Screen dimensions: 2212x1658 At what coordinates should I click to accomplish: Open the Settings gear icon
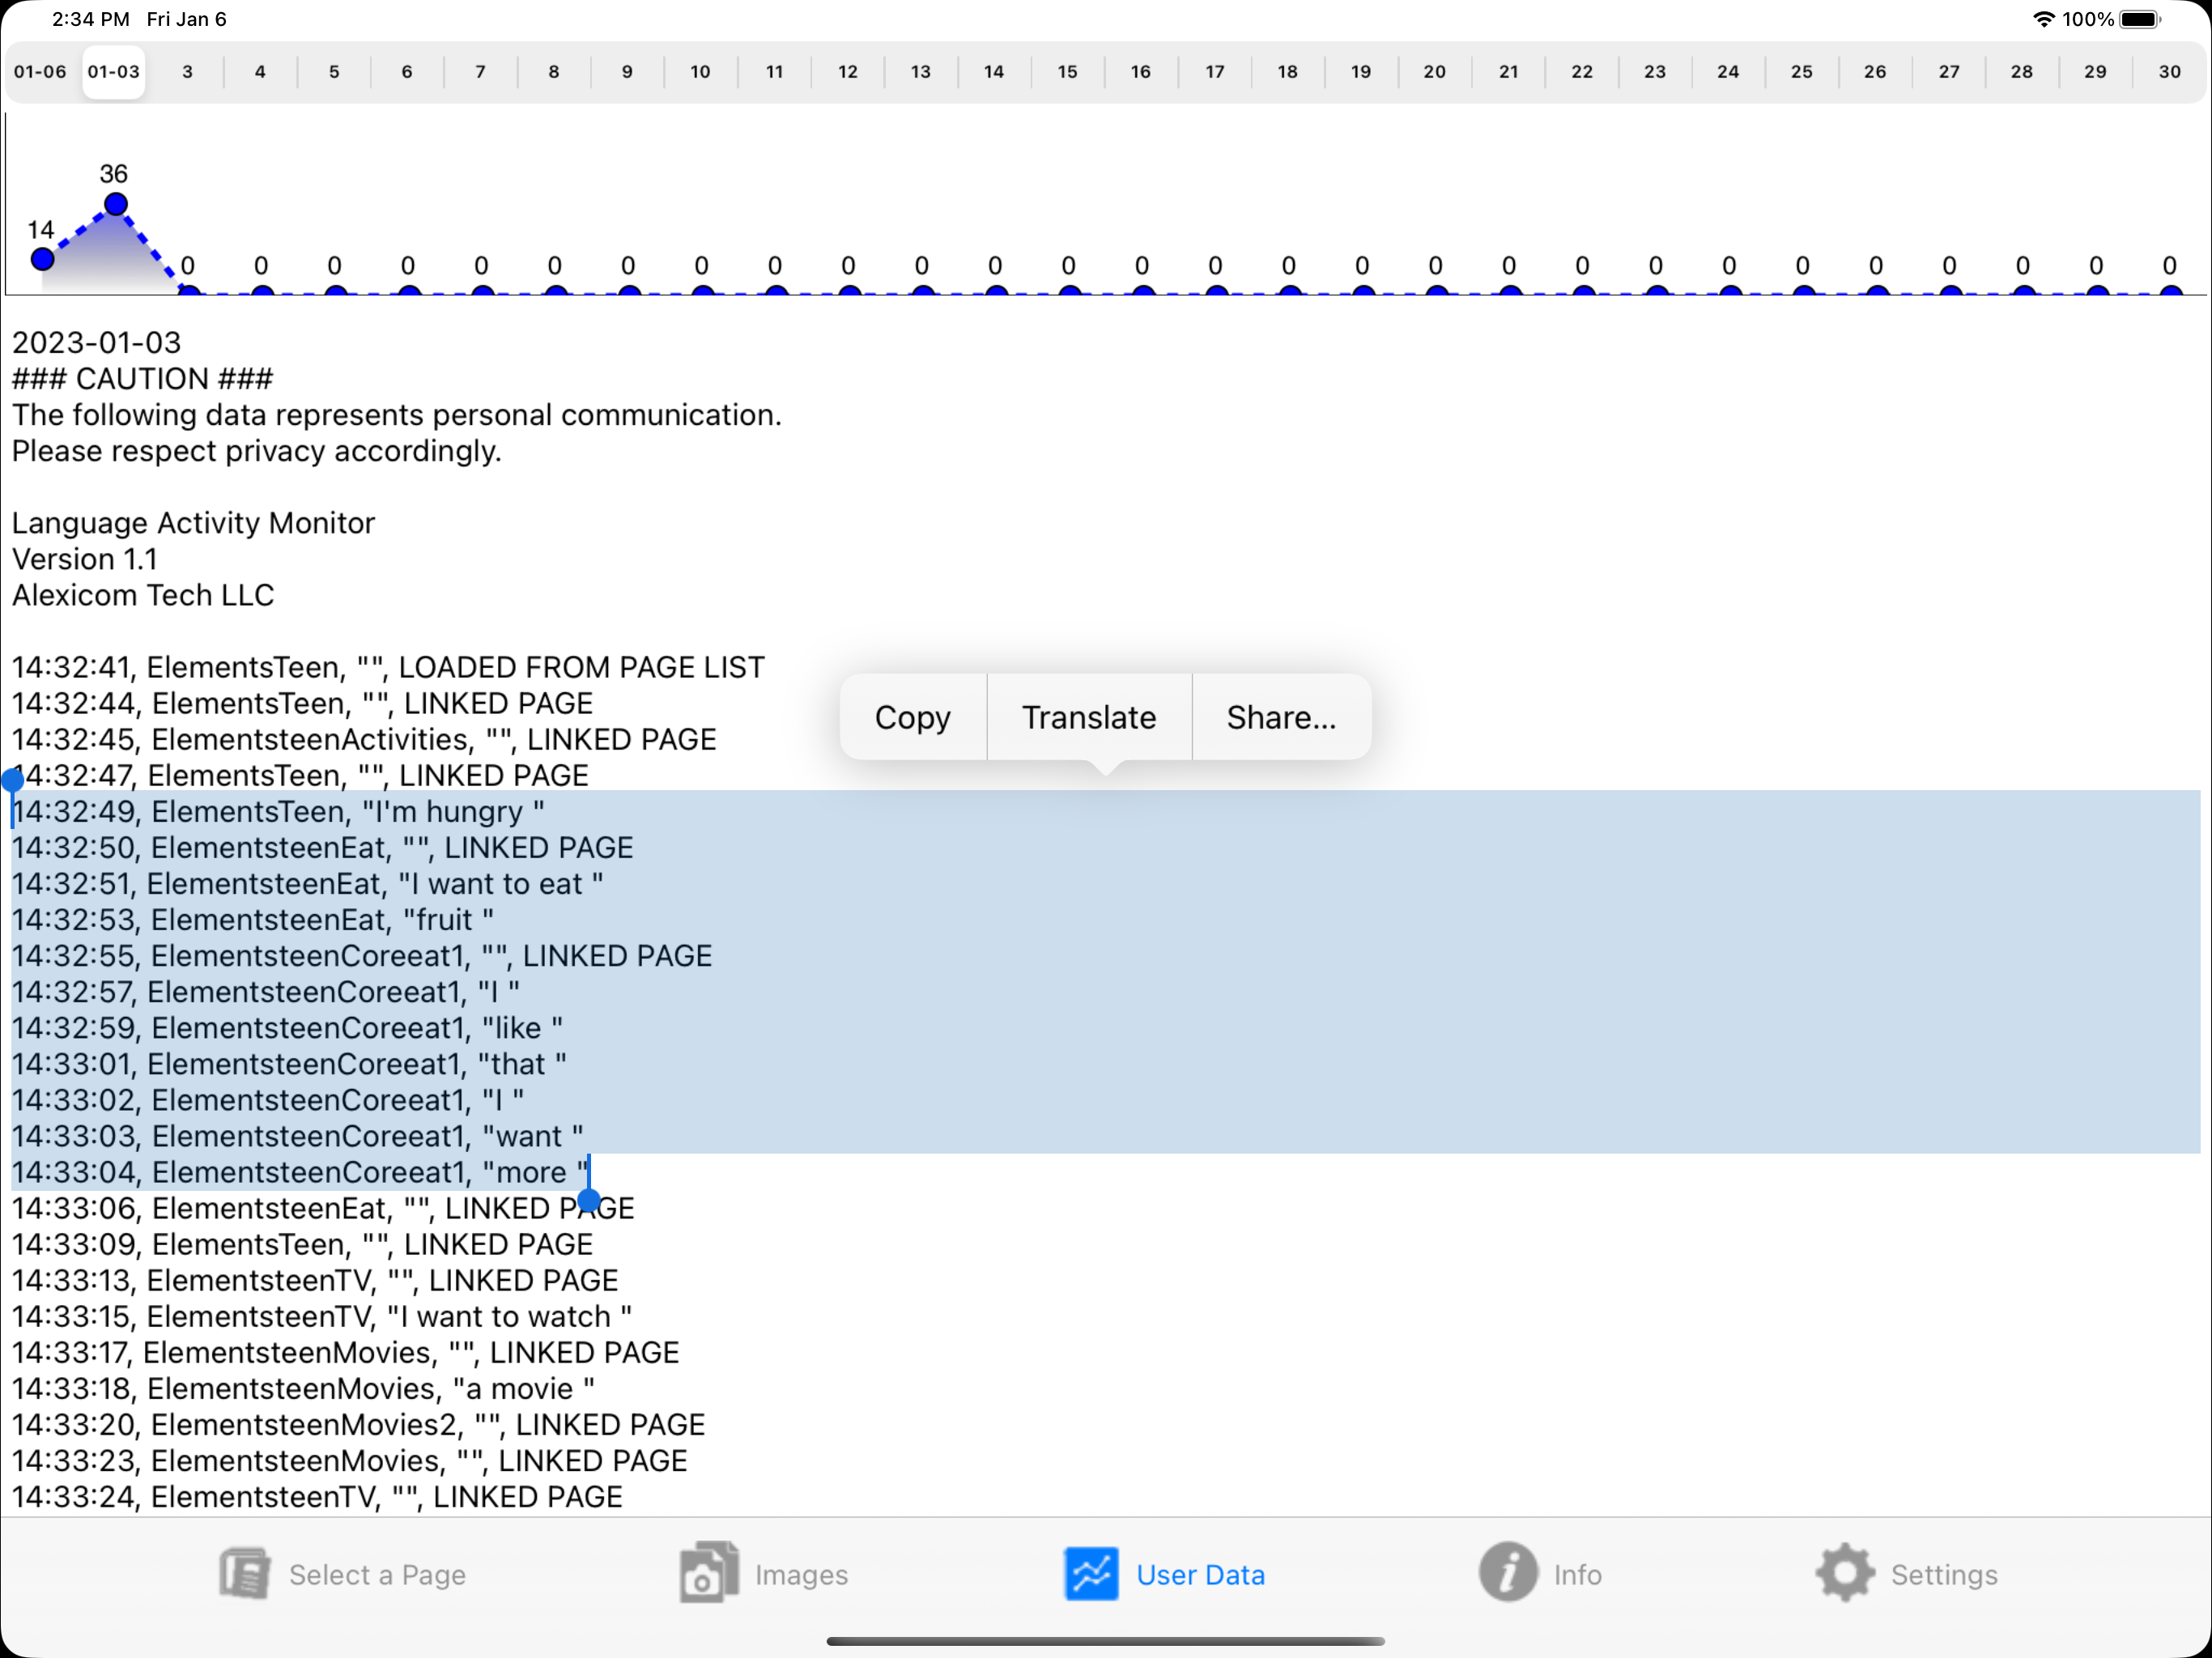pos(1845,1573)
